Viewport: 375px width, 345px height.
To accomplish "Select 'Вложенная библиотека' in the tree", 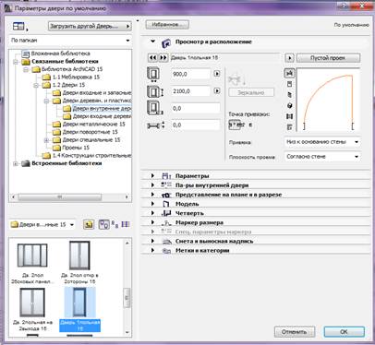I will [60, 54].
